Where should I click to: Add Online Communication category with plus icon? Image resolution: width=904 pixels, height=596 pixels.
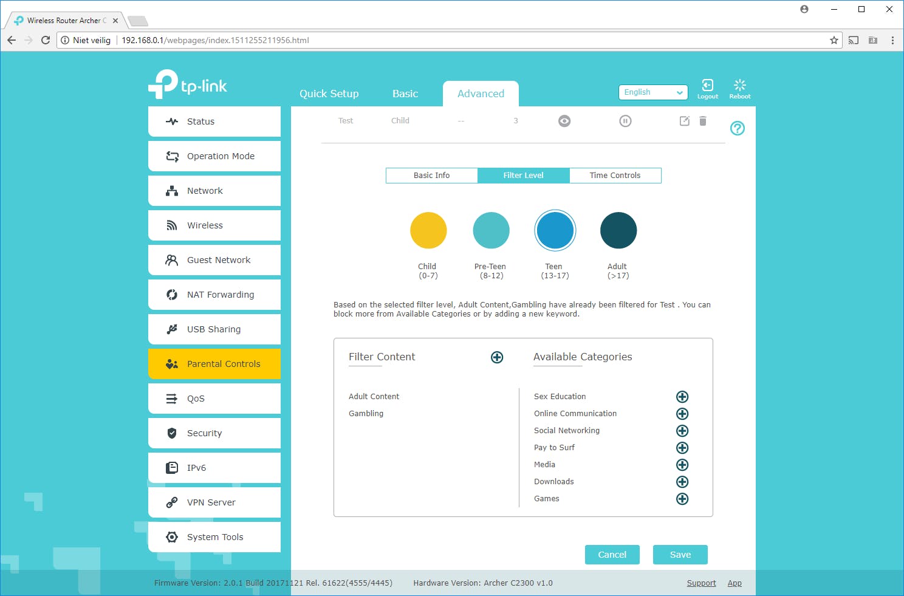click(682, 414)
